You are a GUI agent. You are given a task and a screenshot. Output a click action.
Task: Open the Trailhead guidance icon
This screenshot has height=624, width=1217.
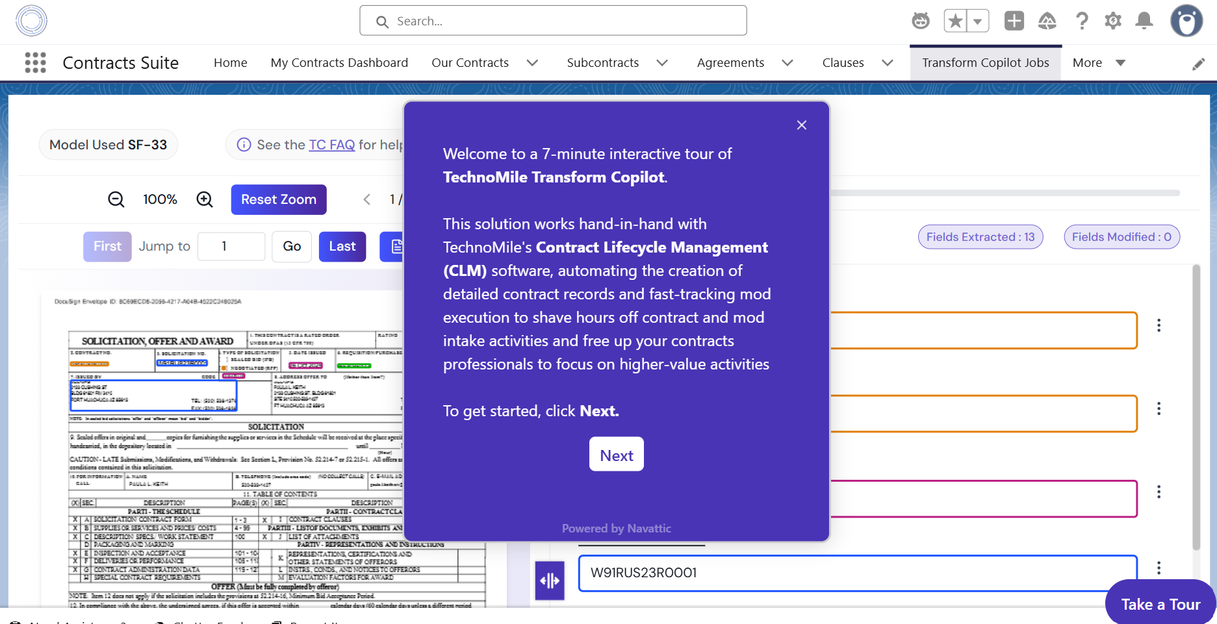click(1047, 21)
